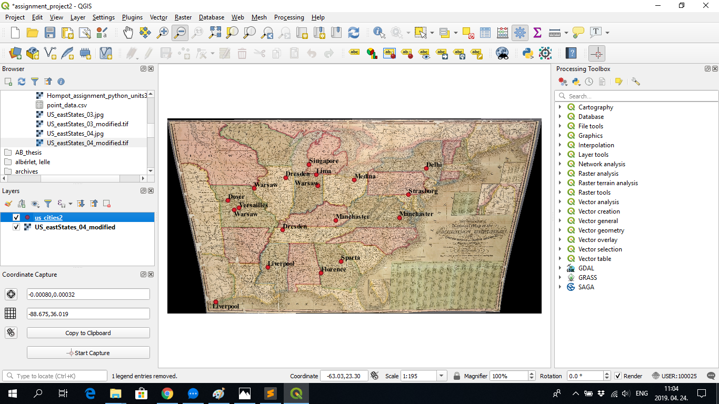Open the Layer menu

(78, 17)
